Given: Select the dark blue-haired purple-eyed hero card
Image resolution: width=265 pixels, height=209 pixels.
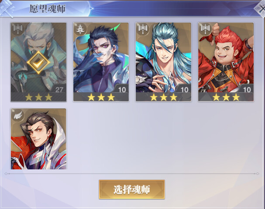Looking at the screenshot, I should 101,62.
